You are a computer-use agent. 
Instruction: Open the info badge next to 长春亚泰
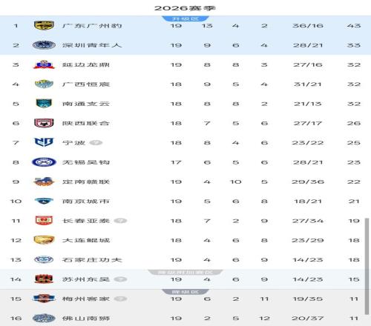[x=120, y=221]
